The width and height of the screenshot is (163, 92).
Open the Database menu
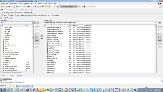click(x=26, y=4)
